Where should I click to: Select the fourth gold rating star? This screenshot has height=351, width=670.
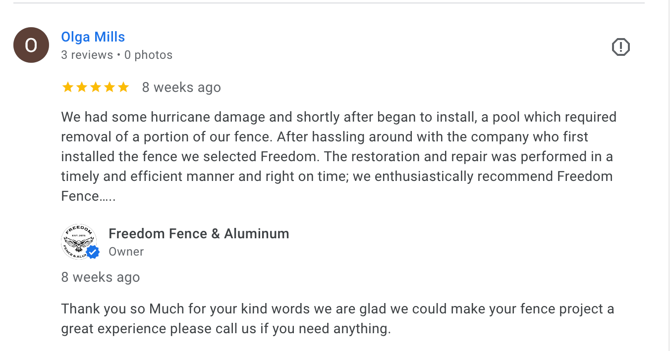(x=109, y=88)
